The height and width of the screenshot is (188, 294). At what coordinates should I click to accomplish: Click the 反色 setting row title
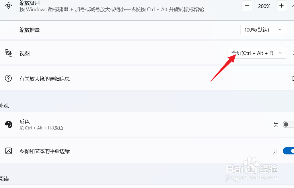[25, 122]
